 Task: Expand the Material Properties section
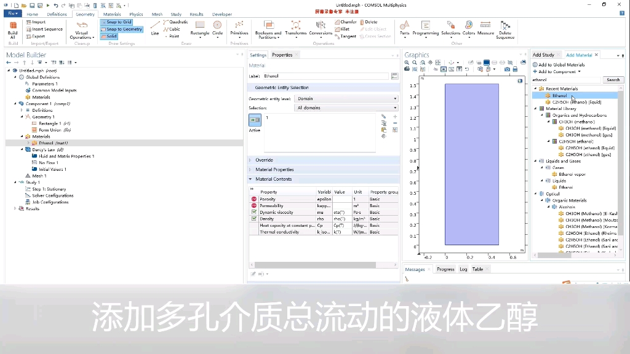(x=250, y=170)
